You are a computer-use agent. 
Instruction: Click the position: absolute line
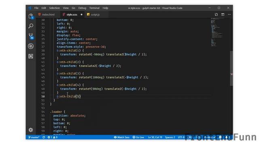(69, 116)
